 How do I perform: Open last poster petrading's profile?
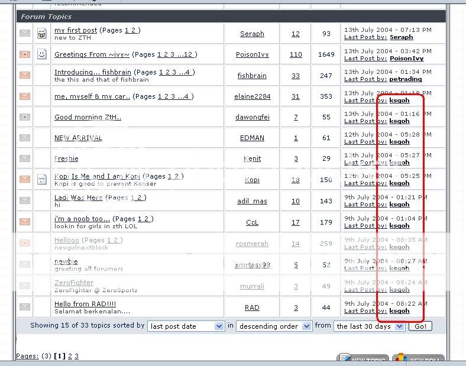406,79
